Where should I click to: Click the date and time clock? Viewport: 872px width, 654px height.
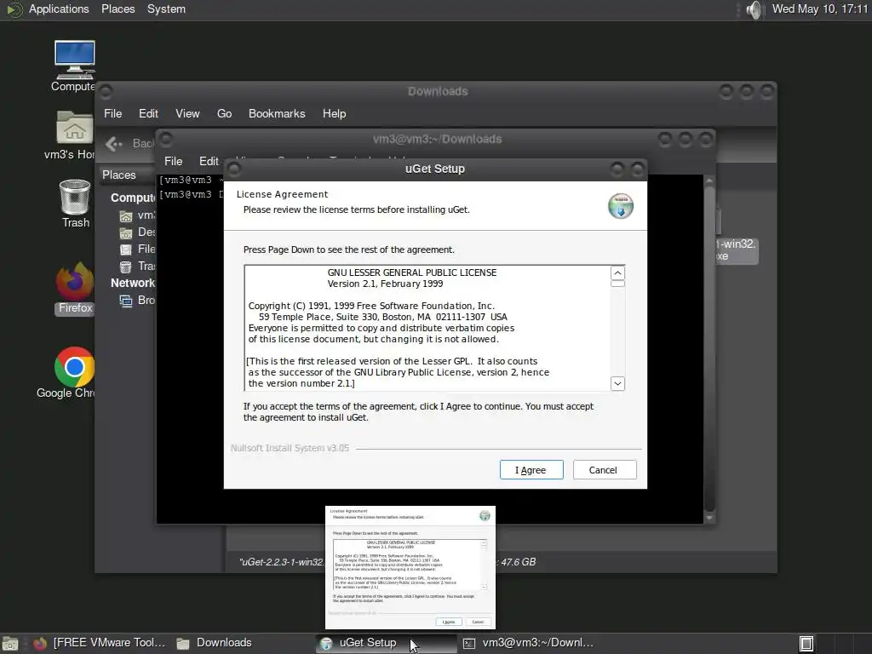click(820, 9)
